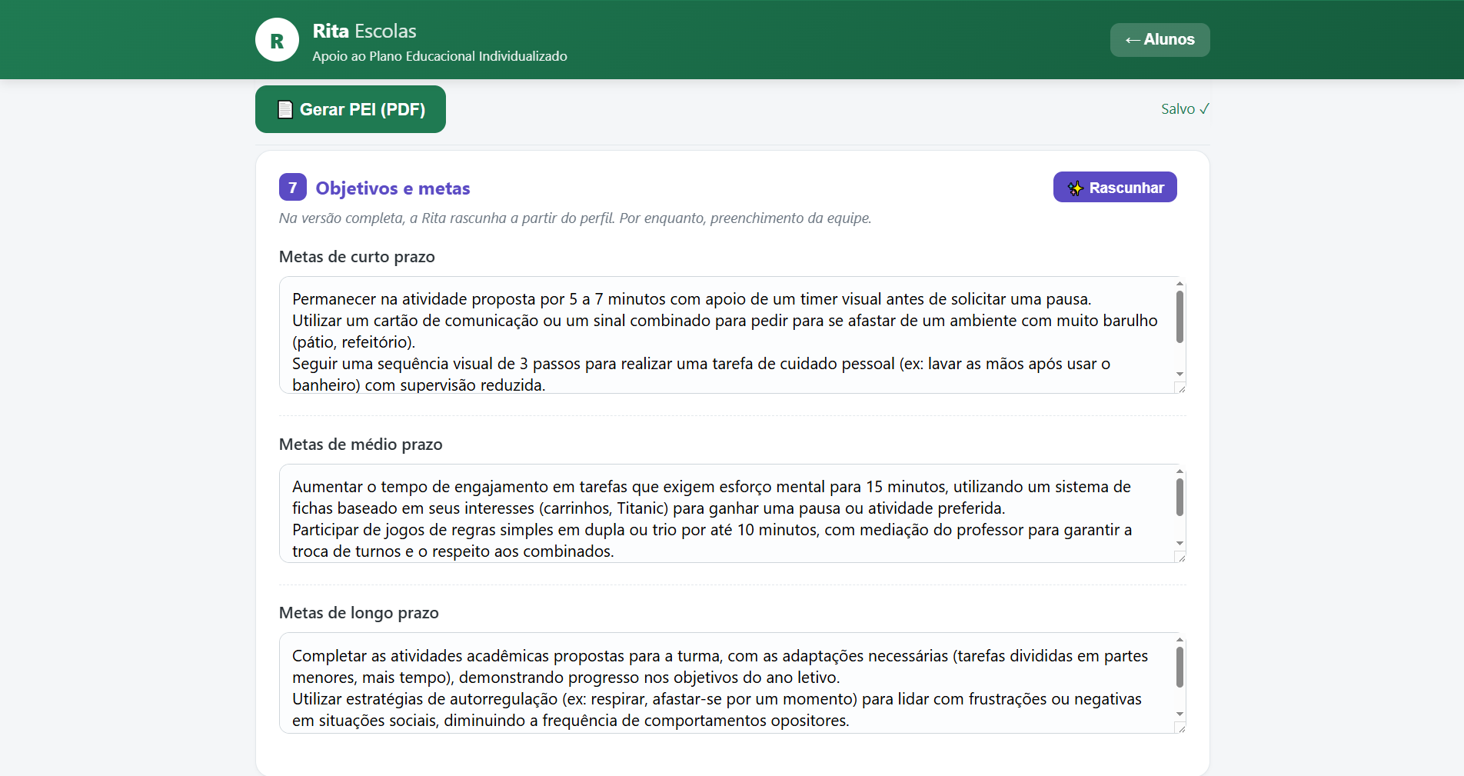Click scrollbar thumb of curto prazo textarea

coord(1180,316)
